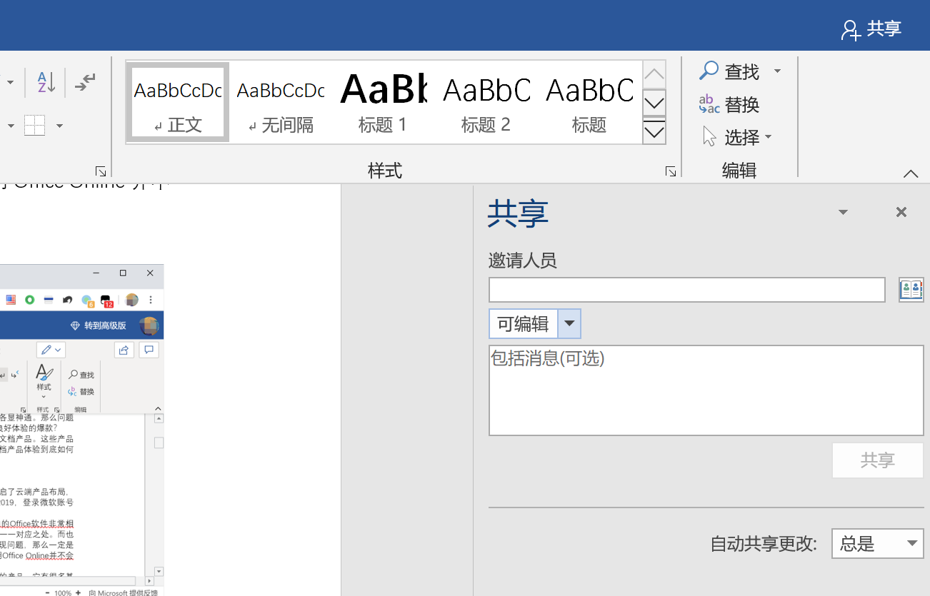This screenshot has height=596, width=930.
Task: Click the Sort A-Z icon
Action: pos(46,83)
